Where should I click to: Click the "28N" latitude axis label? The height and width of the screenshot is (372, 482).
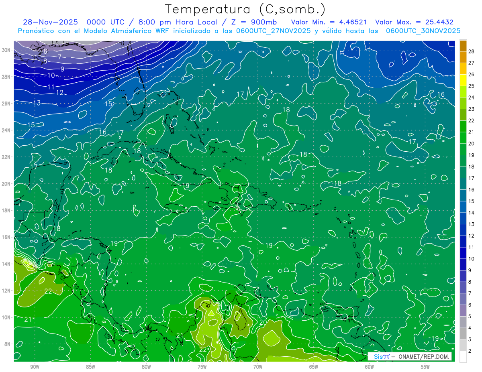tap(7, 77)
